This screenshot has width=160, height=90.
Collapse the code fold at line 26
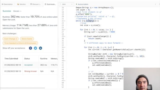pyautogui.click(x=65, y=30)
